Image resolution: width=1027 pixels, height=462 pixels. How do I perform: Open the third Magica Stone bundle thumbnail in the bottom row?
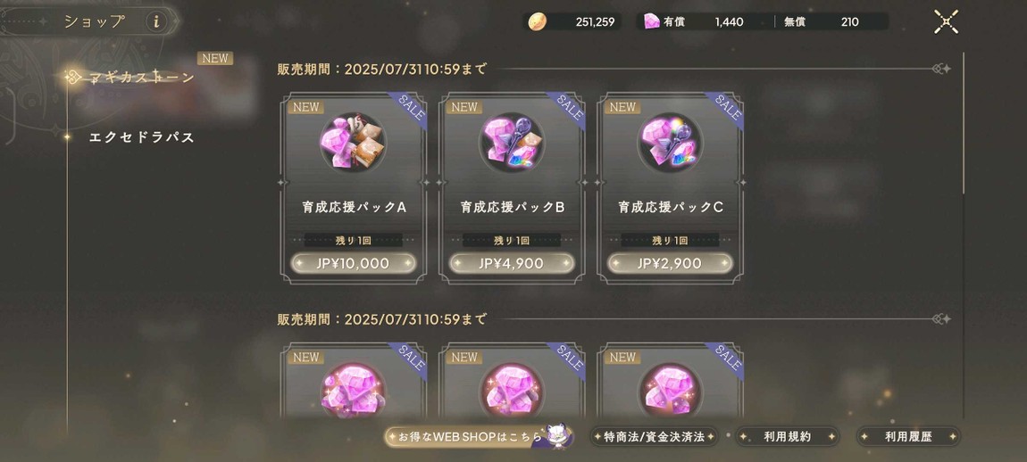(670, 390)
